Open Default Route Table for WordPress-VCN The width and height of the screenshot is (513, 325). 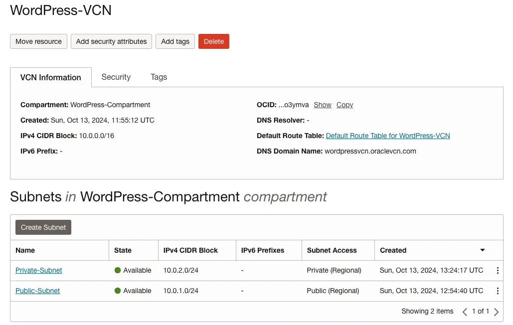387,136
